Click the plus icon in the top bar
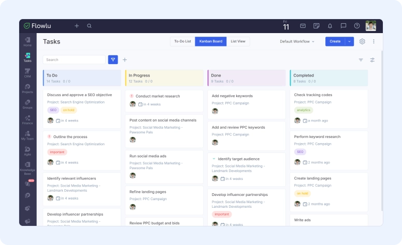Image resolution: width=402 pixels, height=245 pixels. (77, 26)
